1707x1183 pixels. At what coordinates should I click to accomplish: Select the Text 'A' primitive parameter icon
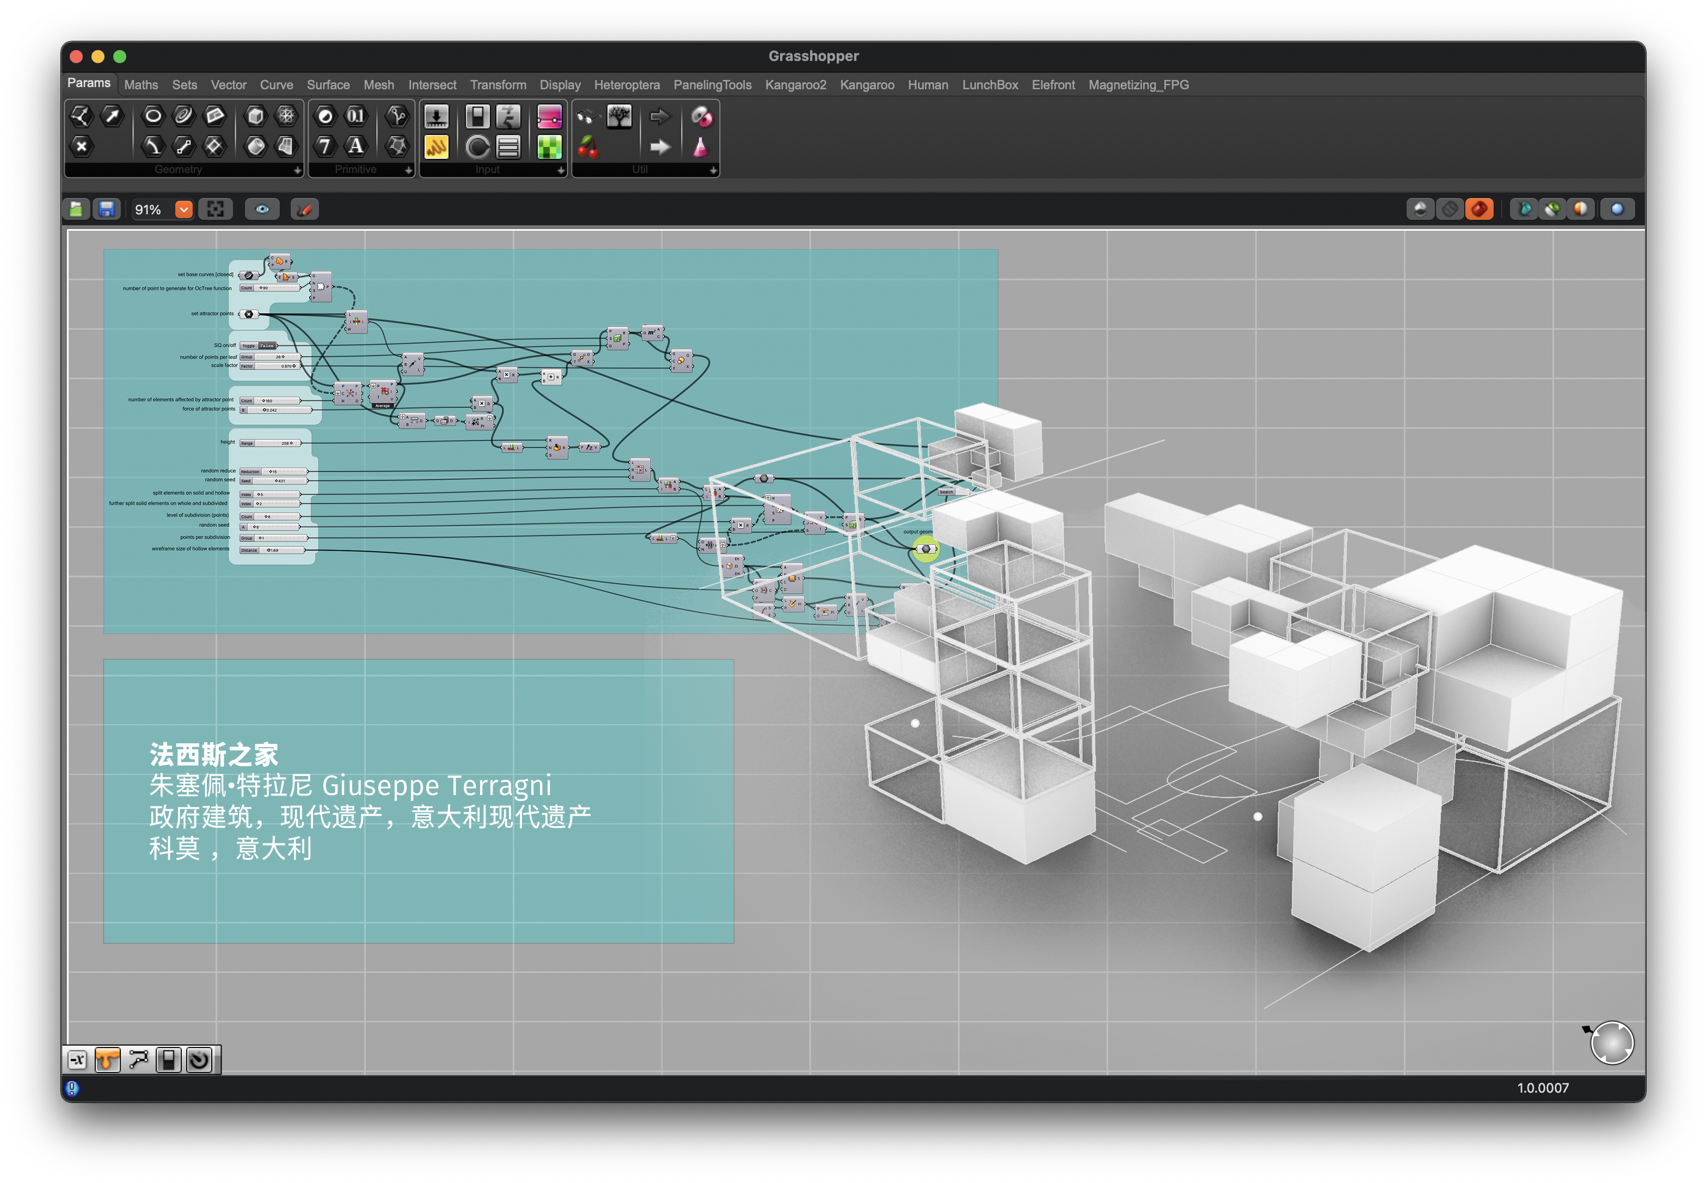pyautogui.click(x=356, y=147)
